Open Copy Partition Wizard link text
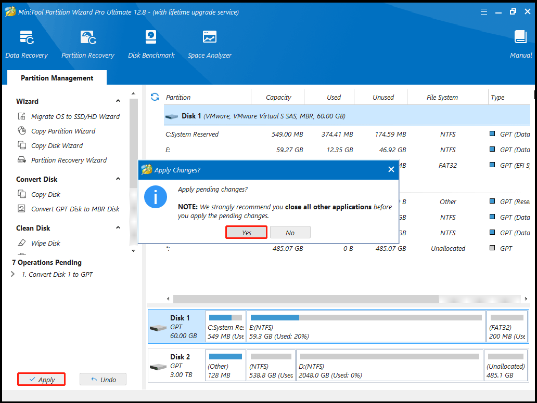 click(x=63, y=131)
